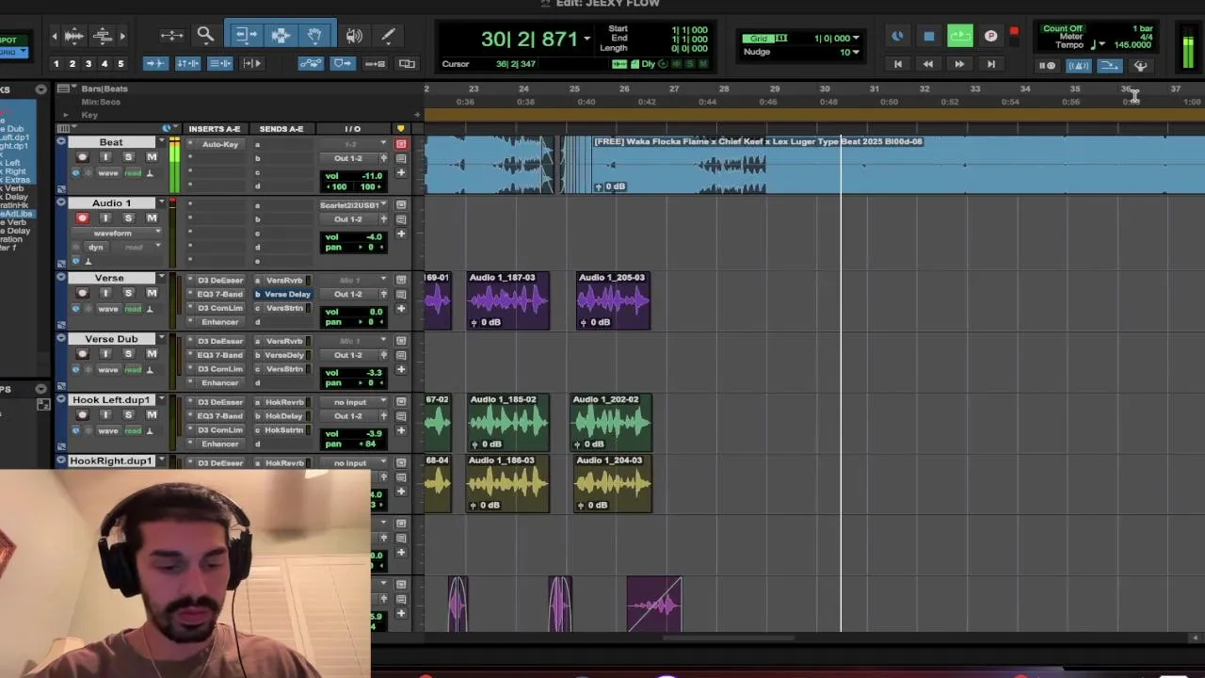Toggle the Wait for Note button

pos(1047,66)
